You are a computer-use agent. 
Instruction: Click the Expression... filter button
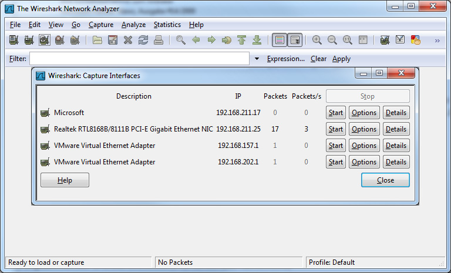[x=285, y=59]
